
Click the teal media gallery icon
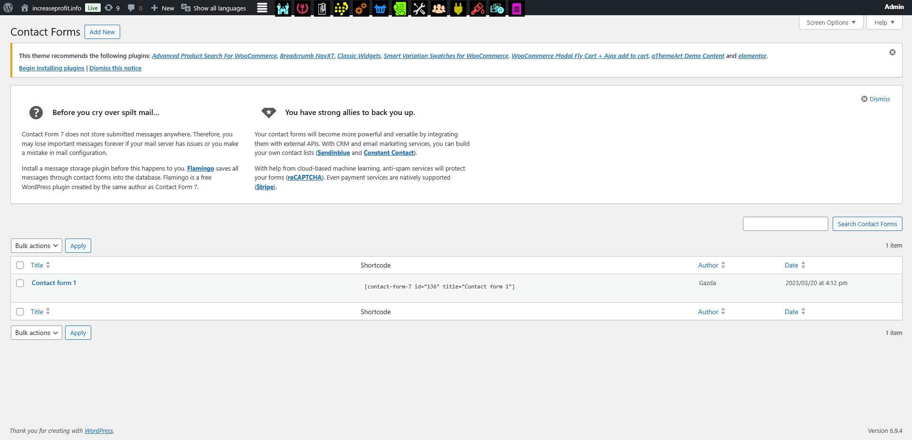pyautogui.click(x=497, y=8)
